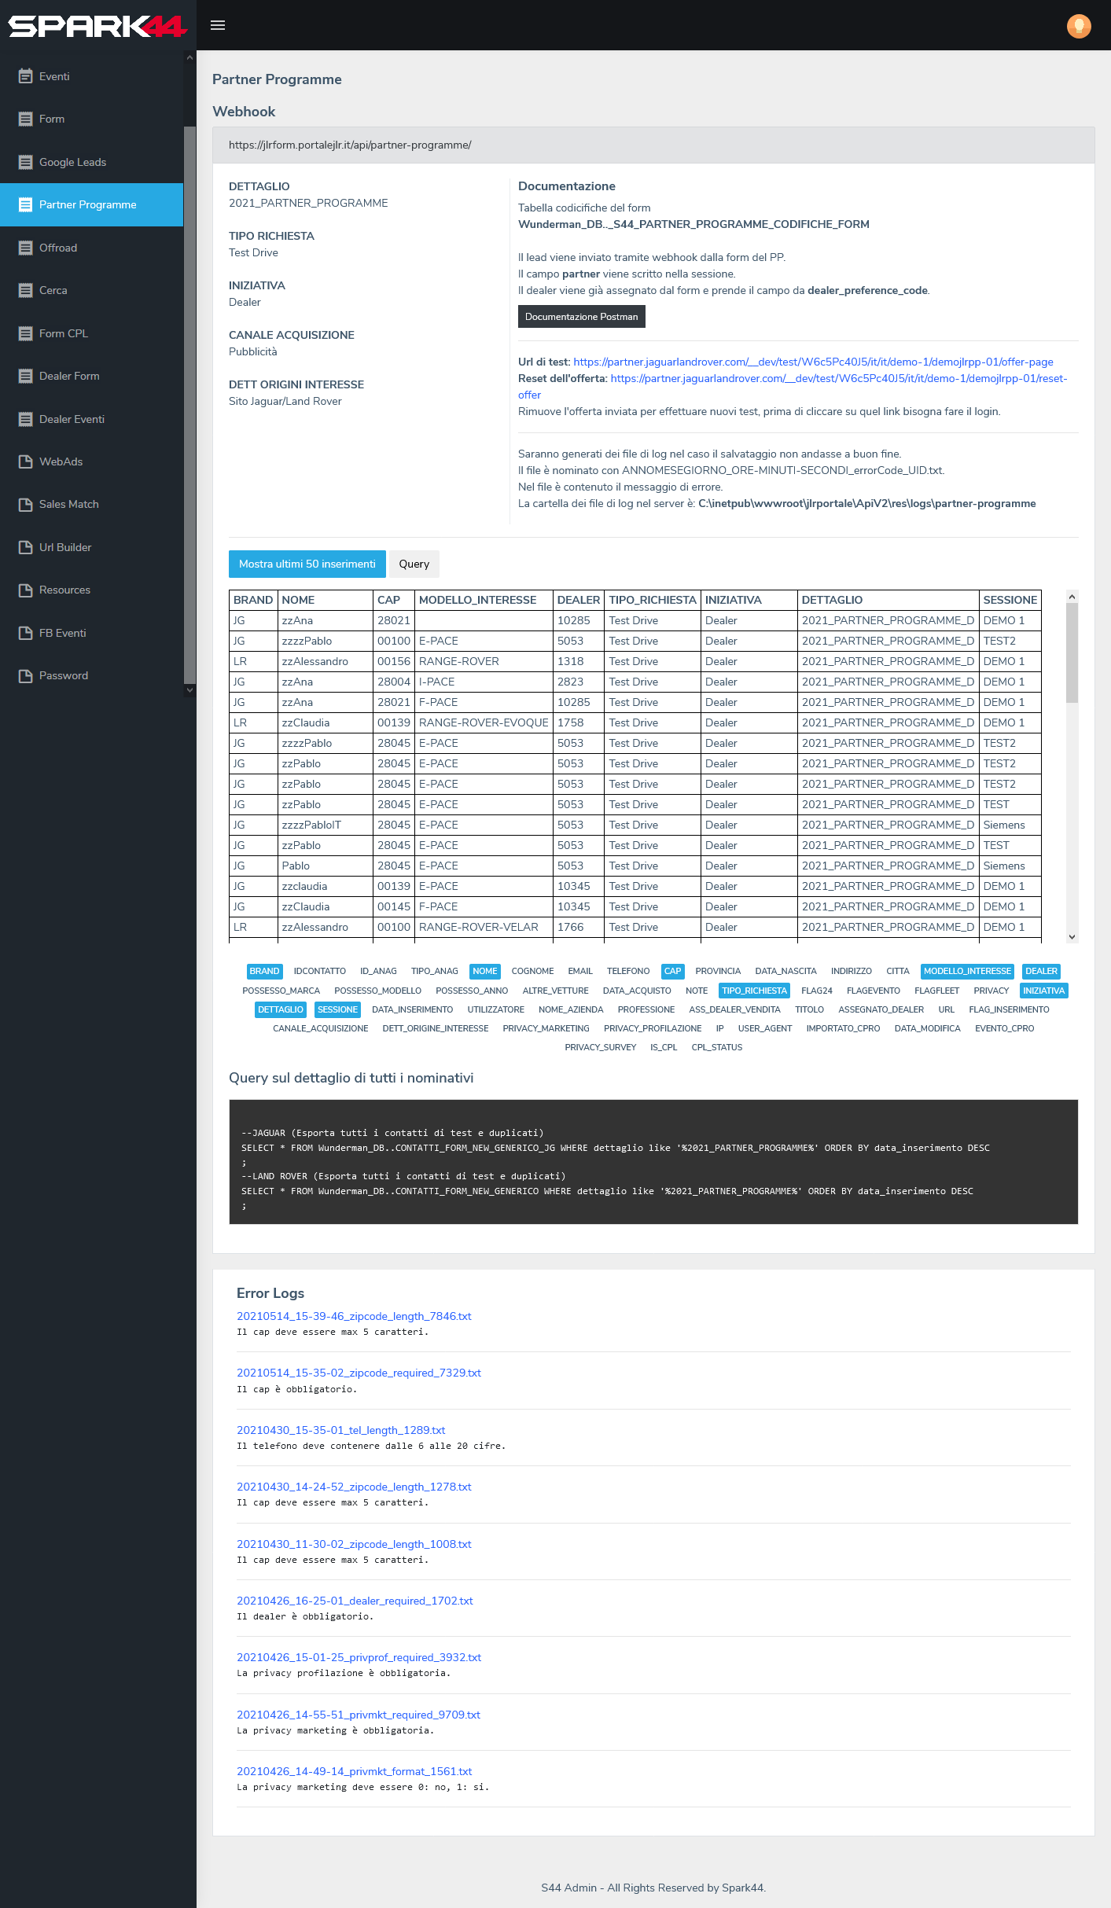Toggle the SESSIONE column tag
1111x1908 pixels.
(337, 1009)
